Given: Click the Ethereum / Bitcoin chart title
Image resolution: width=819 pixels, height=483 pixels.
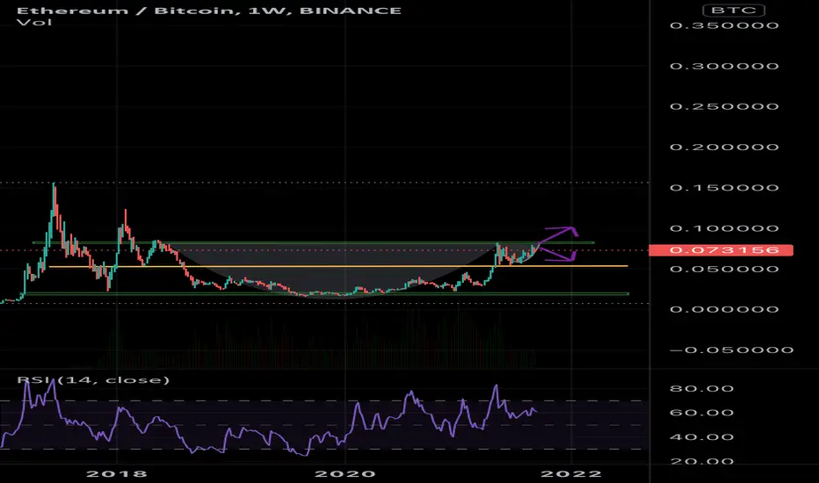Looking at the screenshot, I should [x=209, y=11].
